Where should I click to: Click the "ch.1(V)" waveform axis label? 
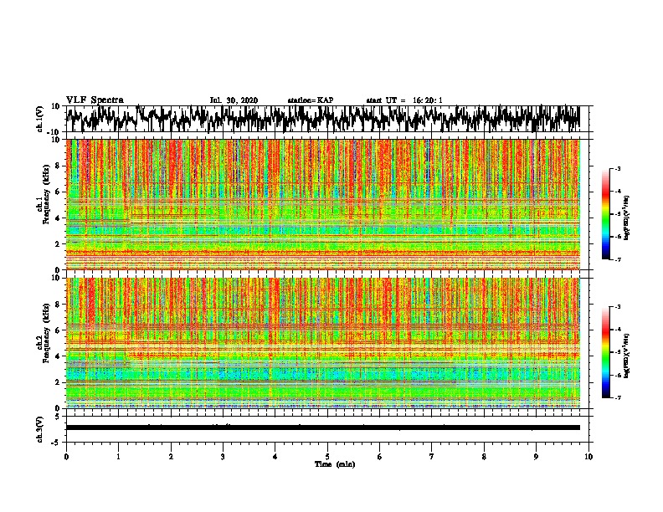[40, 119]
